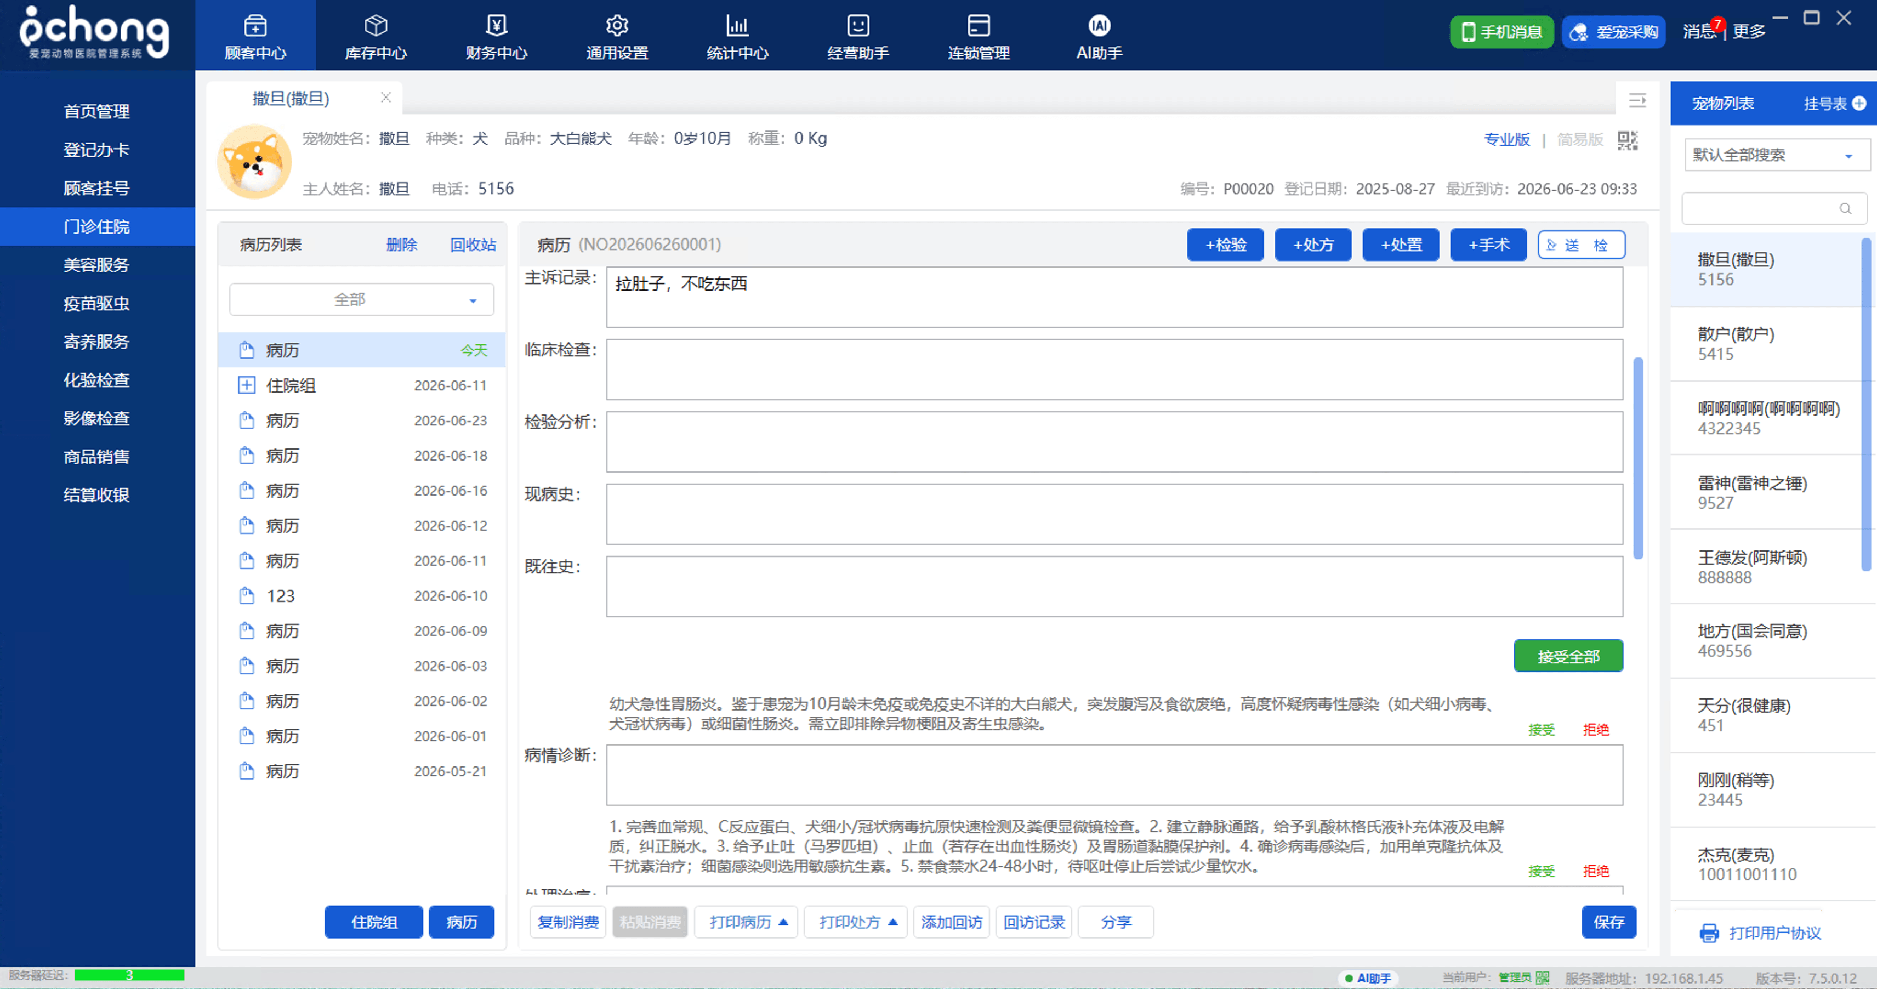Click the 添加回访 button
The width and height of the screenshot is (1877, 989).
click(x=951, y=922)
